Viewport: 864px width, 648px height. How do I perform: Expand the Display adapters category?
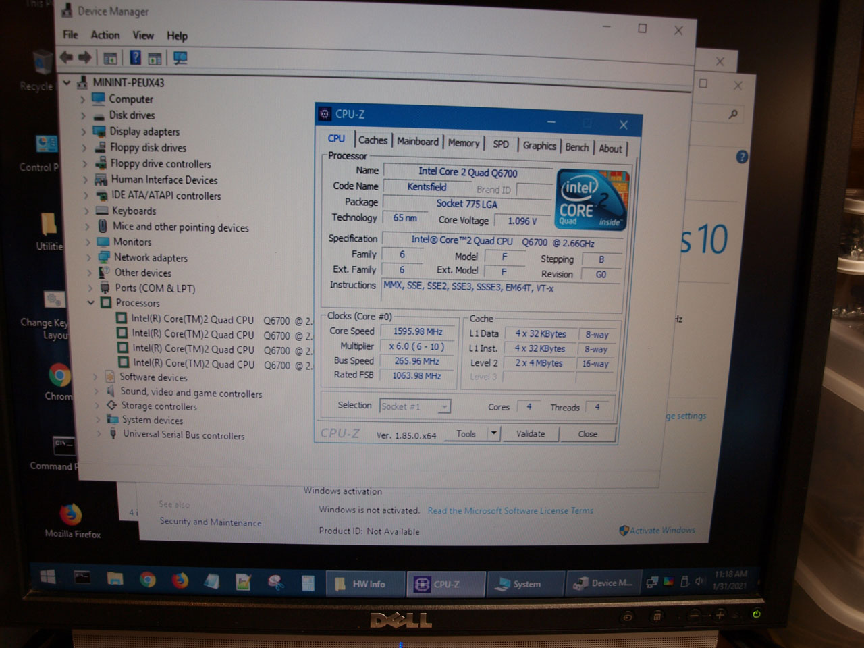[x=84, y=132]
